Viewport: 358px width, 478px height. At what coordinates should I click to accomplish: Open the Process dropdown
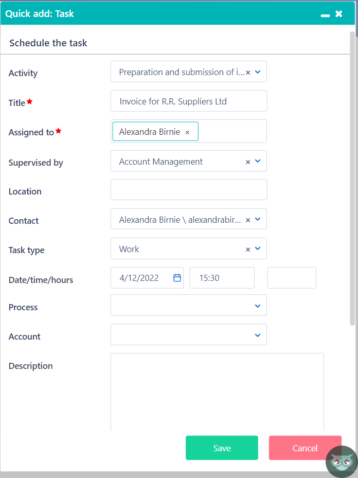(x=258, y=305)
